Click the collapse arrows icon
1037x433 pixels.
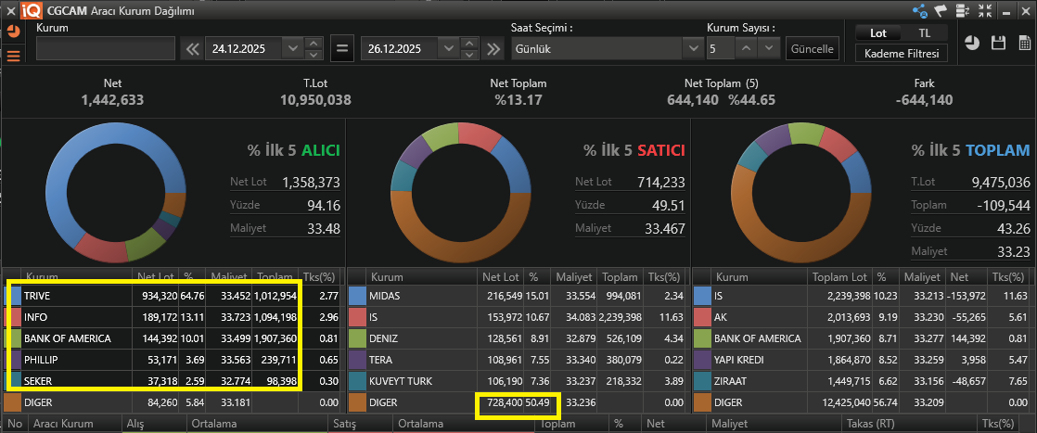[x=985, y=10]
